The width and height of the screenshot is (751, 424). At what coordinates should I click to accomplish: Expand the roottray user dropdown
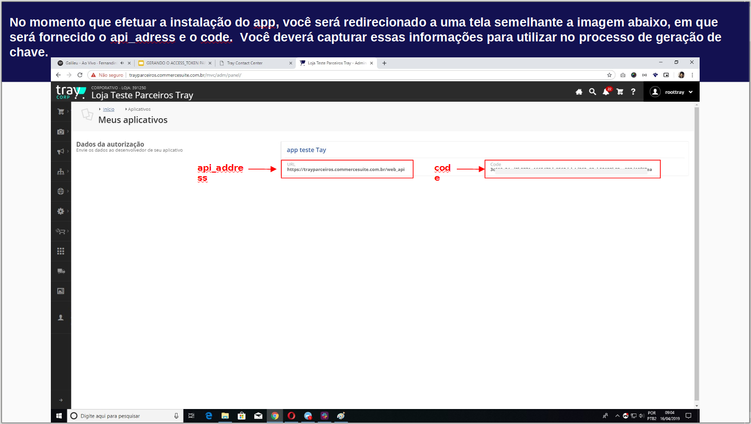pos(673,92)
